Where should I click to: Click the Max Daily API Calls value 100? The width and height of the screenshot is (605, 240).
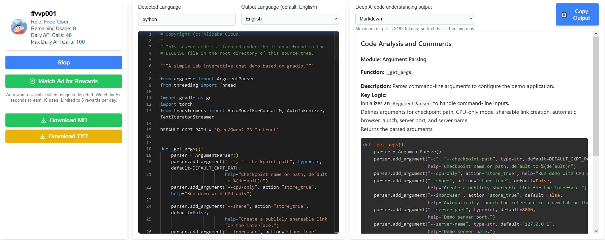click(x=81, y=42)
